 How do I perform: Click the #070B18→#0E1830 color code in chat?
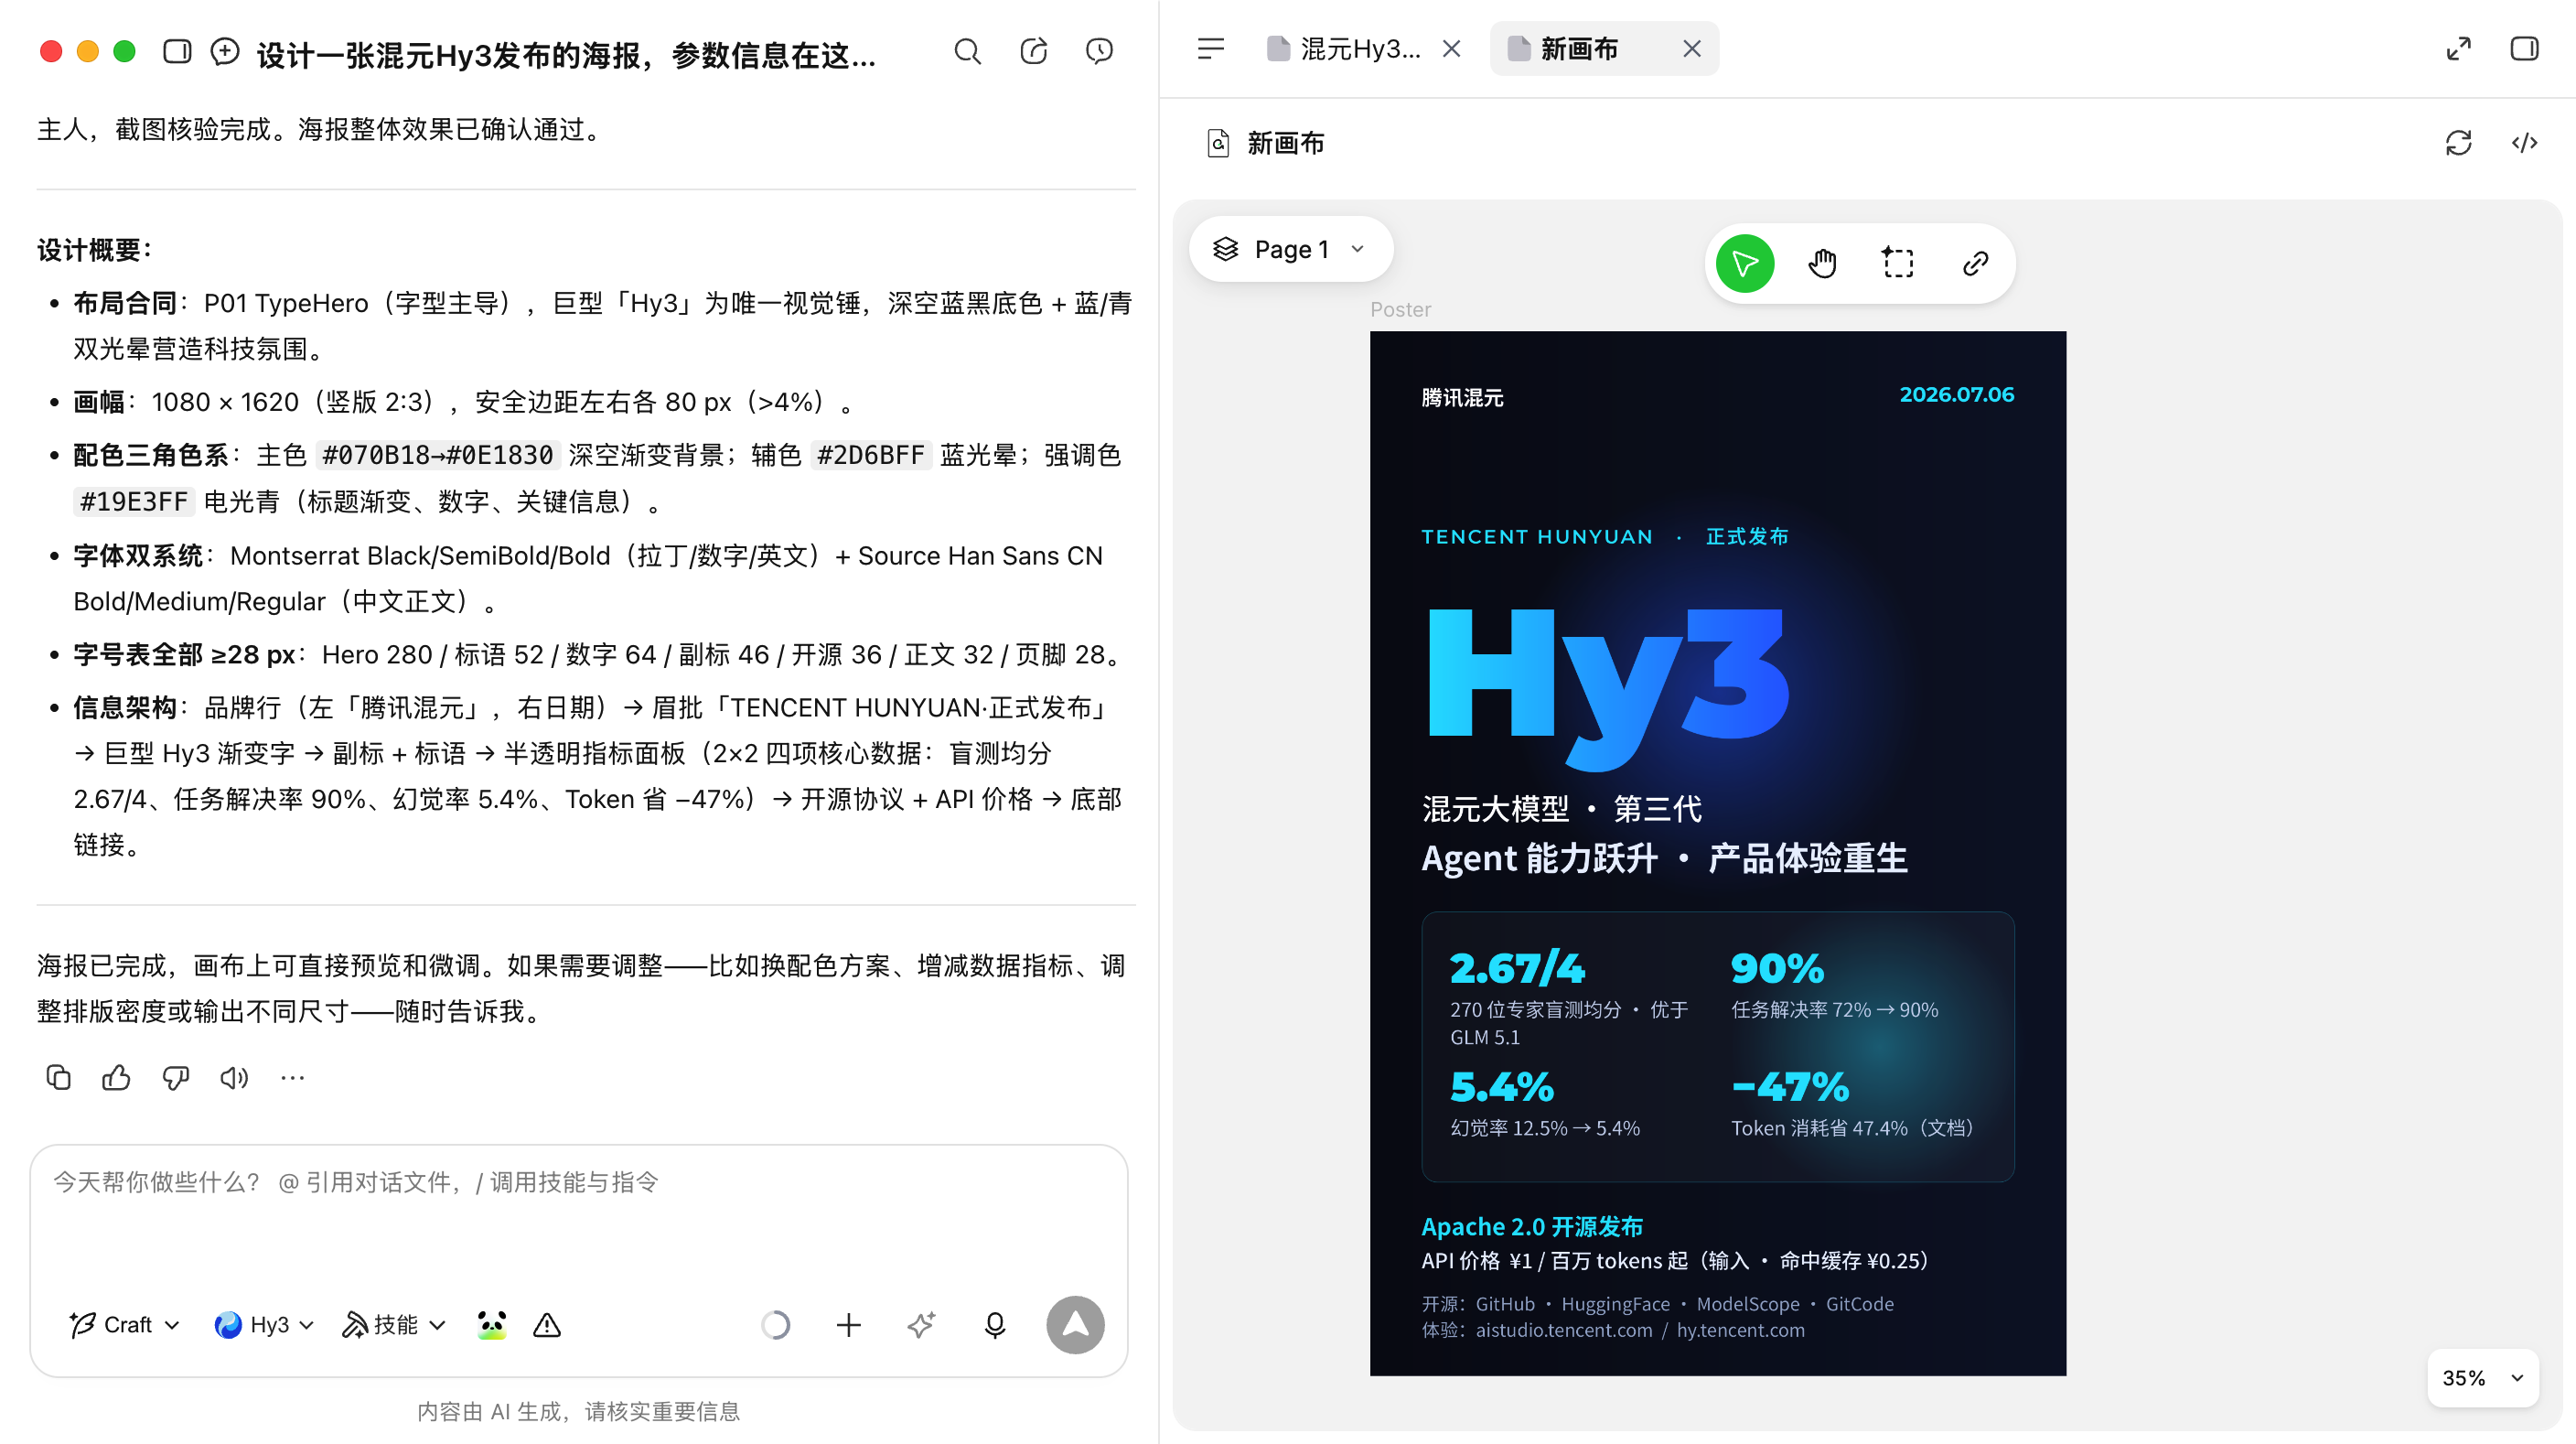[x=437, y=455]
